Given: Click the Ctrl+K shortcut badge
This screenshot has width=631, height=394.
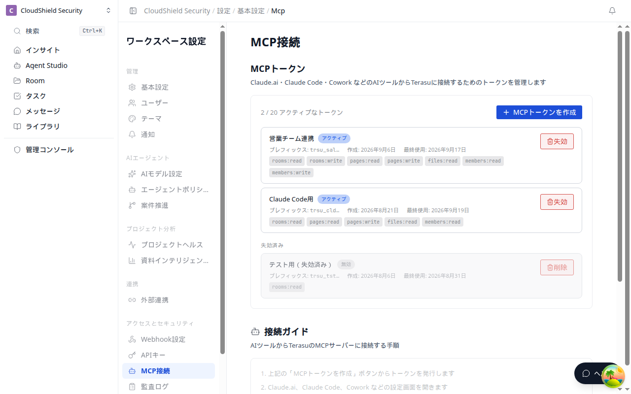Looking at the screenshot, I should [92, 31].
